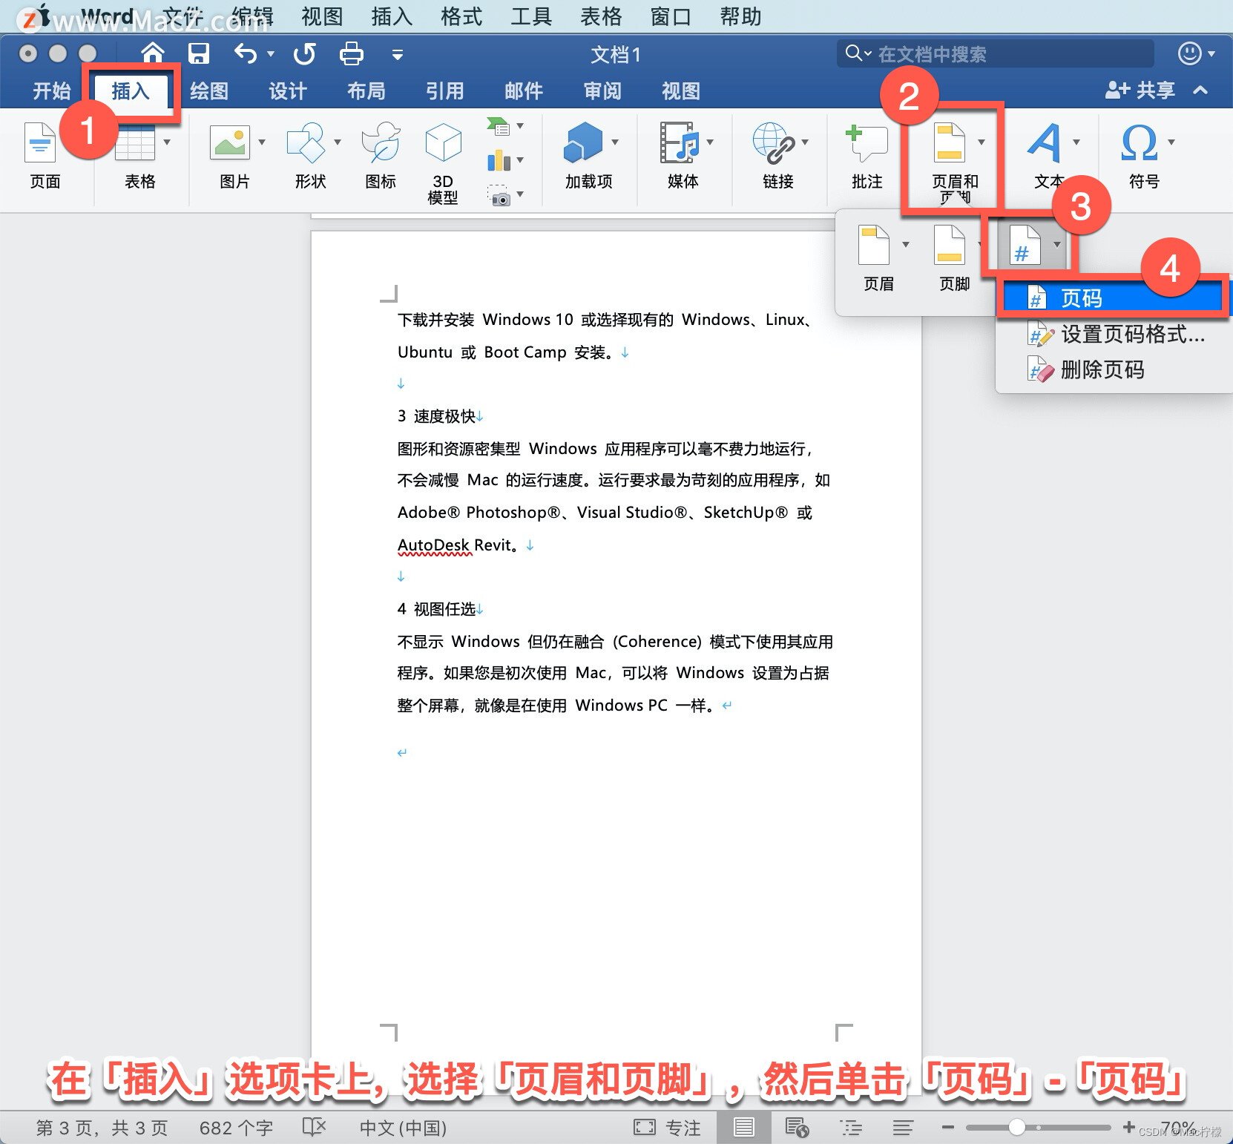Click the language 中文(中国) indicator
The height and width of the screenshot is (1144, 1233).
(x=403, y=1128)
